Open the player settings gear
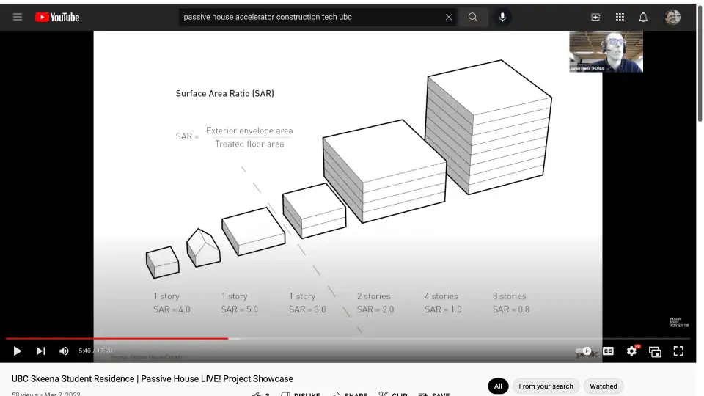This screenshot has width=704, height=396. (631, 351)
